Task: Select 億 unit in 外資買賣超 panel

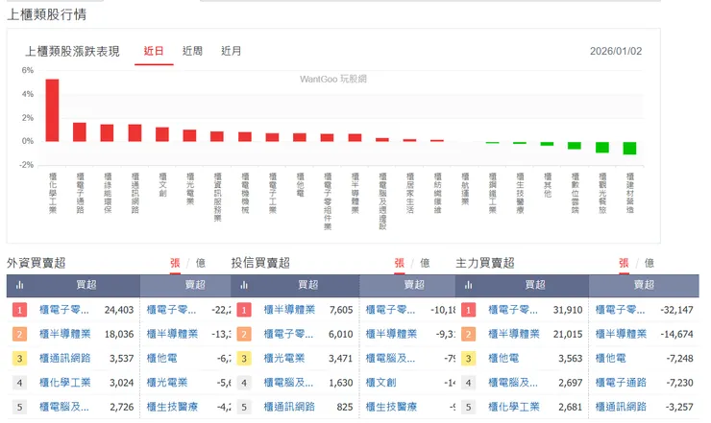Action: click(201, 263)
